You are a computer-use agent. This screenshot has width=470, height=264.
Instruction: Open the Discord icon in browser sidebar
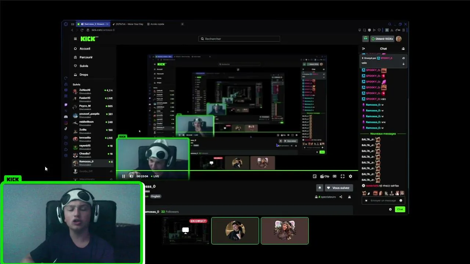66,117
